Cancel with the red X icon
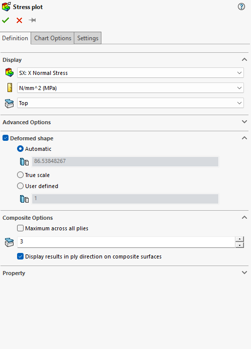Screen dimensions: 251x349 tap(19, 20)
